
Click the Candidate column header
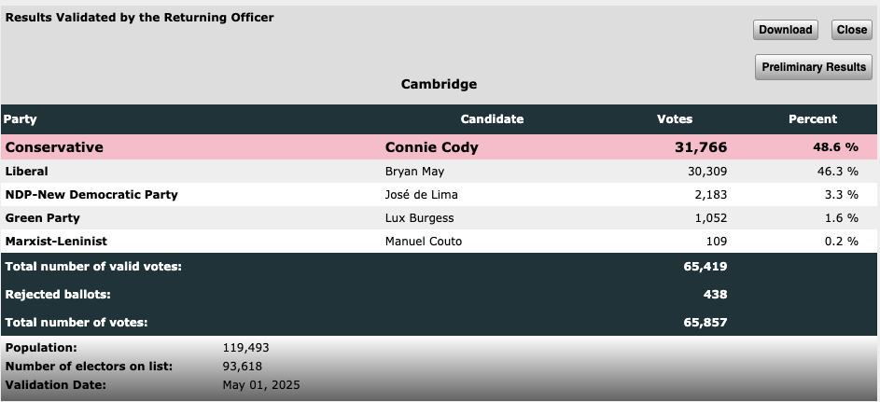click(492, 118)
